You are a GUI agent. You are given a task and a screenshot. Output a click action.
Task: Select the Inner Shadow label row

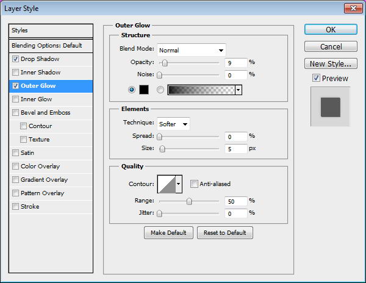51,73
